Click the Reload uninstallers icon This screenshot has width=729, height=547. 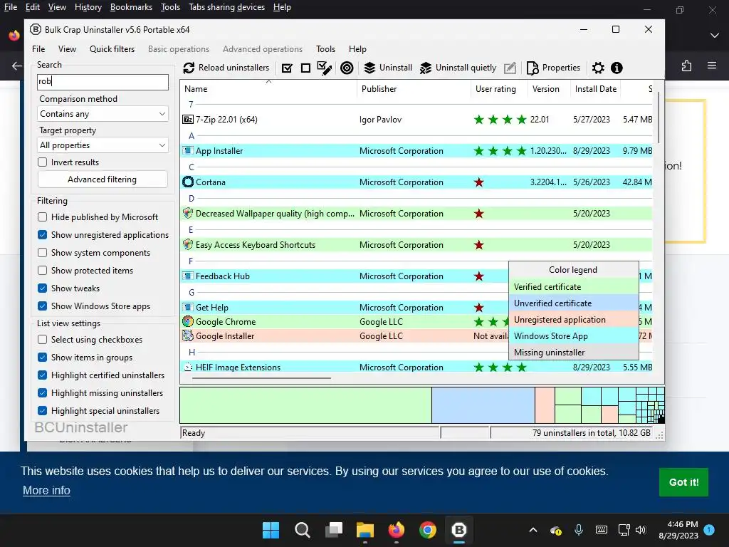click(x=189, y=68)
